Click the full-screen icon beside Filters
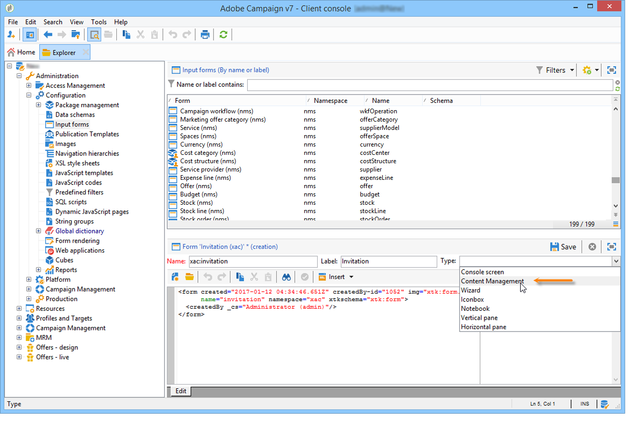634x422 pixels. point(612,70)
